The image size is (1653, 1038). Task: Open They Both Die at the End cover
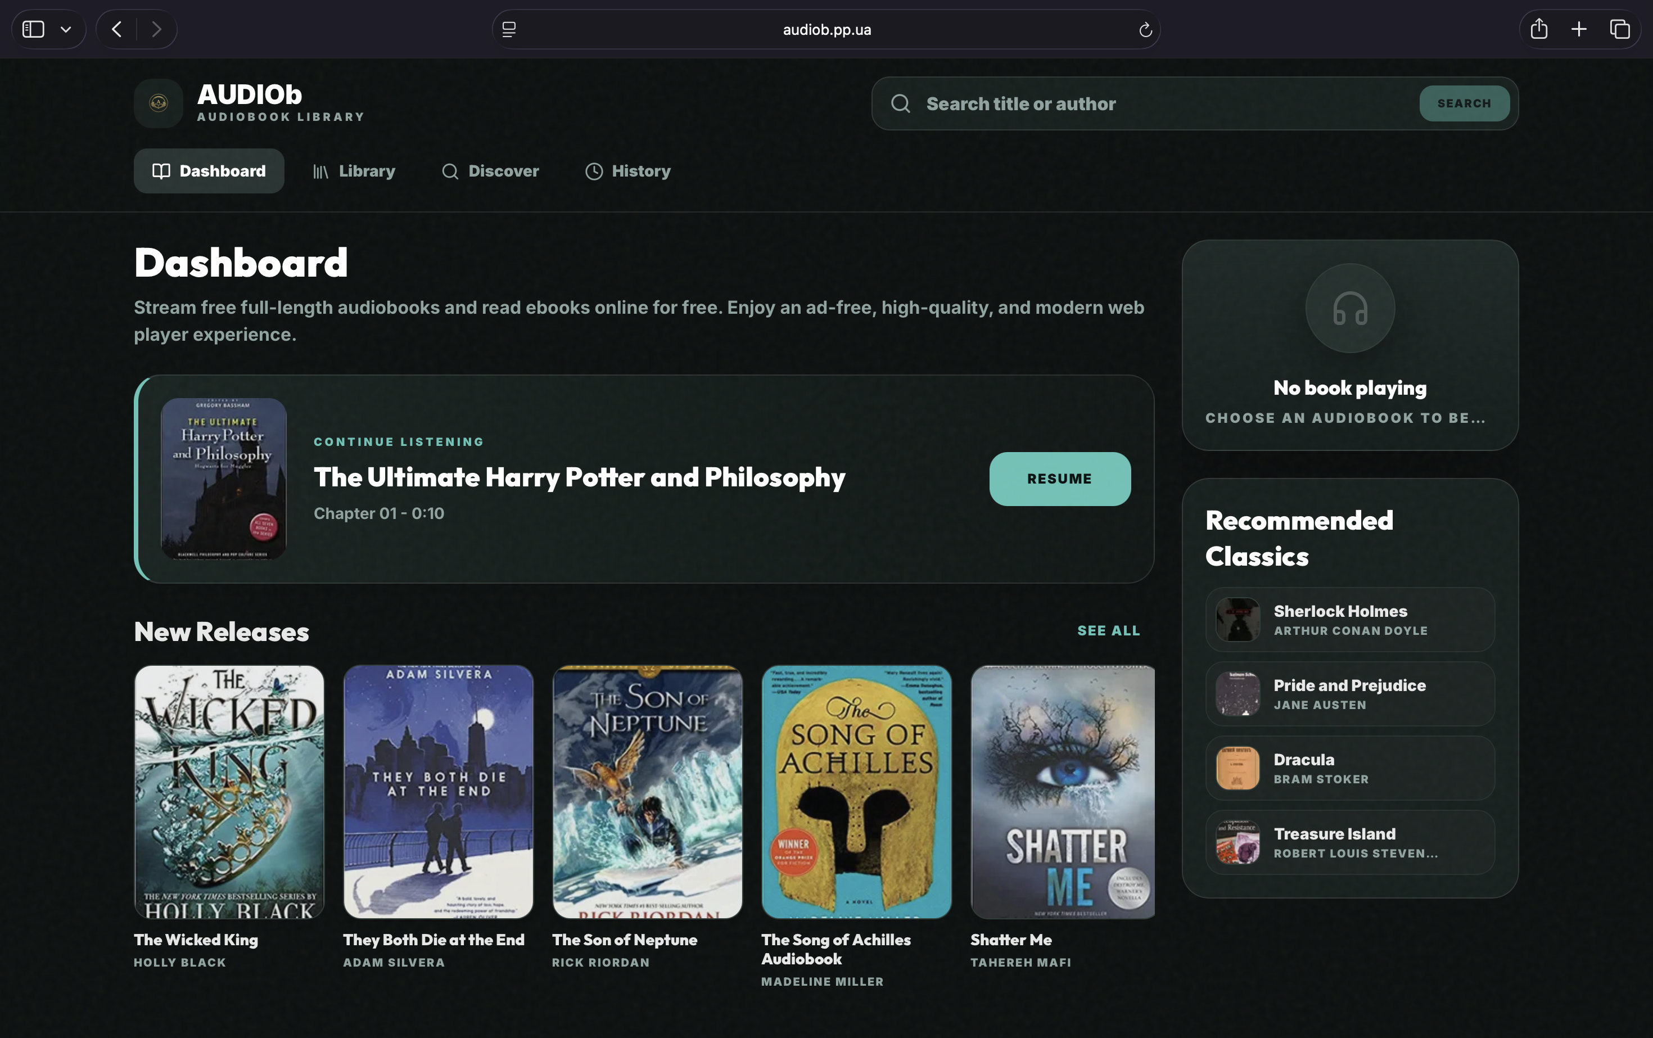tap(438, 792)
